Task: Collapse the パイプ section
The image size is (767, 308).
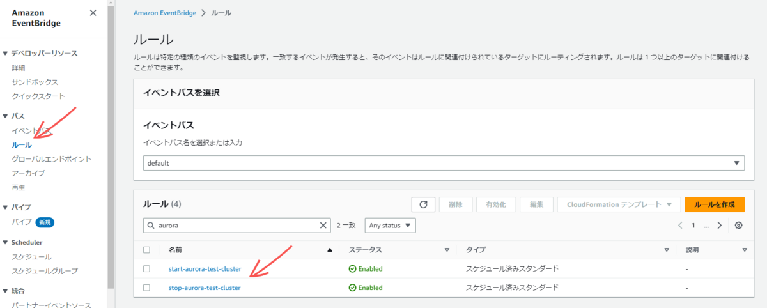Action: (6, 207)
